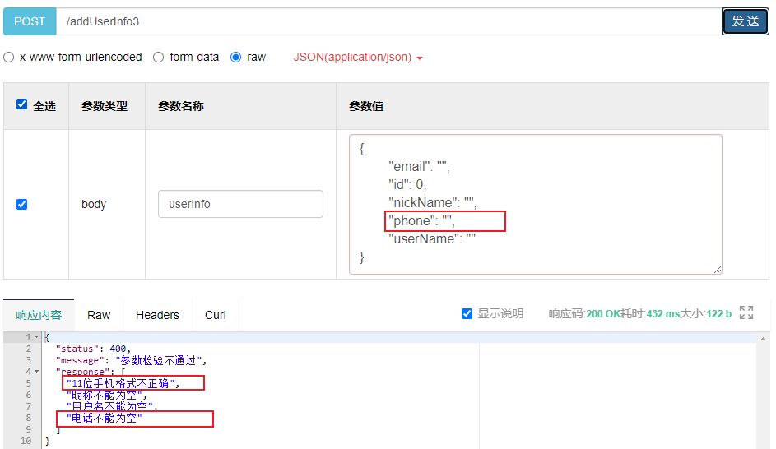Select form-data radio option
The width and height of the screenshot is (776, 449).
159,58
